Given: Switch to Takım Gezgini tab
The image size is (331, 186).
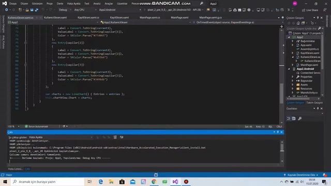Looking at the screenshot, I should (314, 102).
